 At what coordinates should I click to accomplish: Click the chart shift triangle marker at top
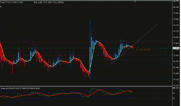tap(135, 1)
